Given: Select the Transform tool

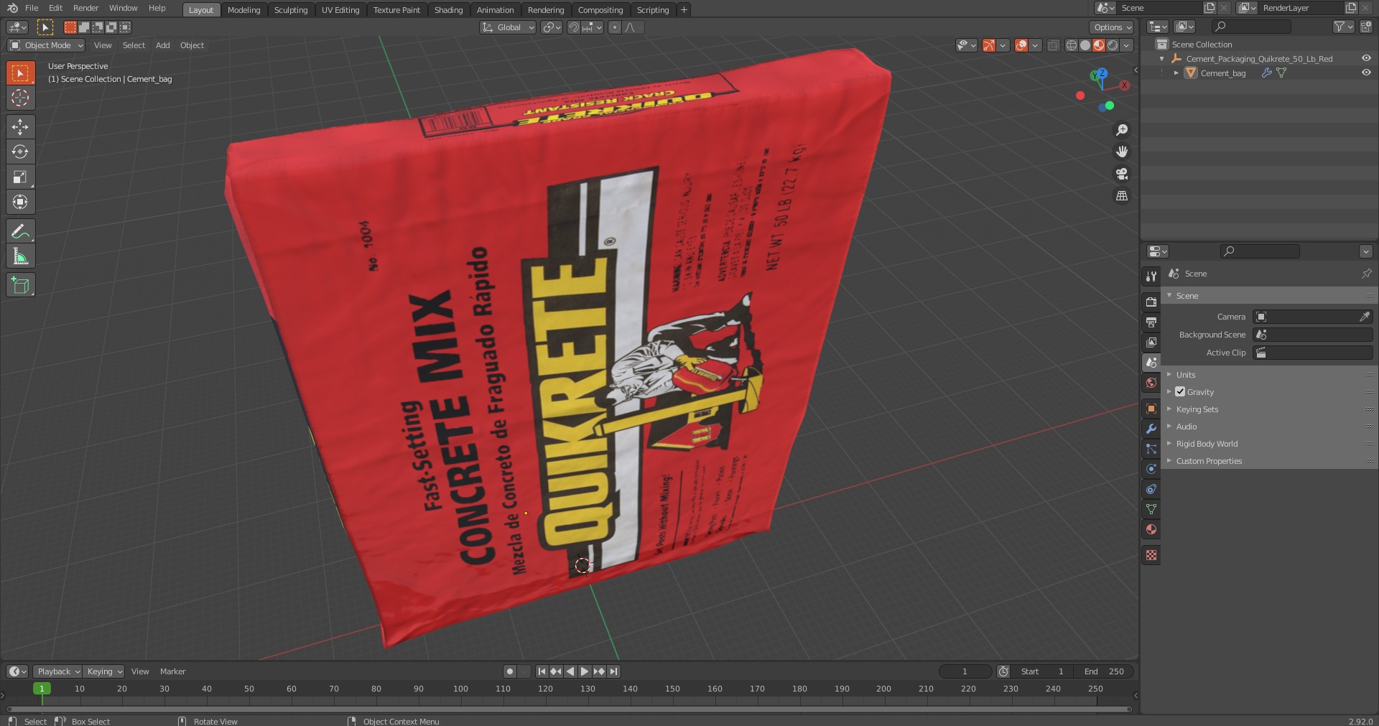Looking at the screenshot, I should (20, 202).
